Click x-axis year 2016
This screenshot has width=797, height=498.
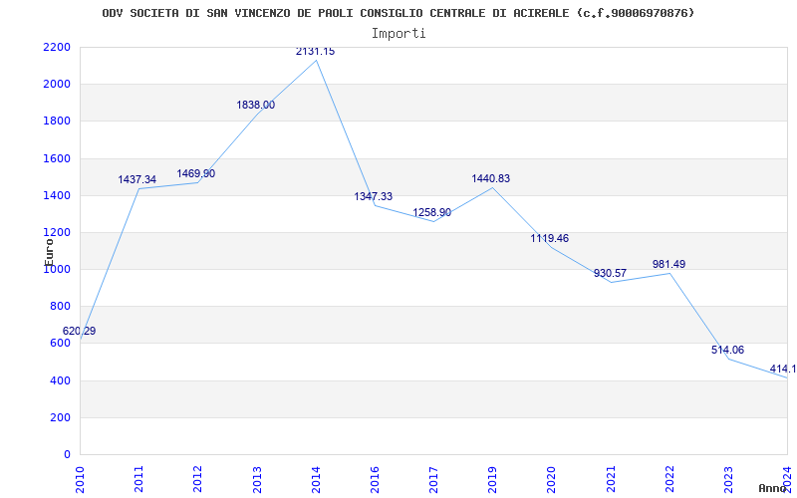375,479
